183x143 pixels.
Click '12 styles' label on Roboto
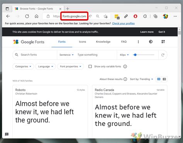[x=81, y=90]
